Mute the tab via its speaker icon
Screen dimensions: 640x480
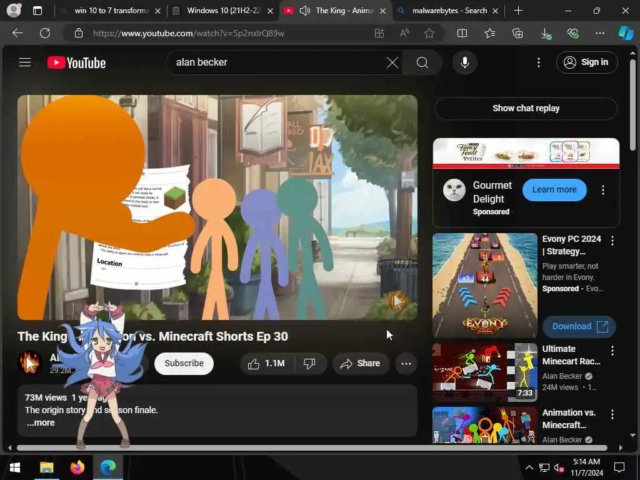pos(304,11)
